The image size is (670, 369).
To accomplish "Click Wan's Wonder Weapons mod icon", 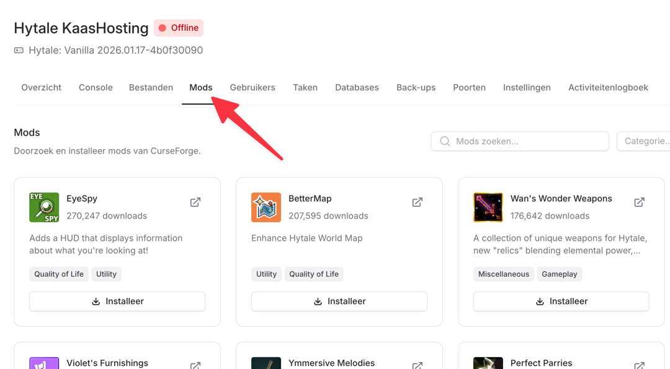I will tap(488, 207).
